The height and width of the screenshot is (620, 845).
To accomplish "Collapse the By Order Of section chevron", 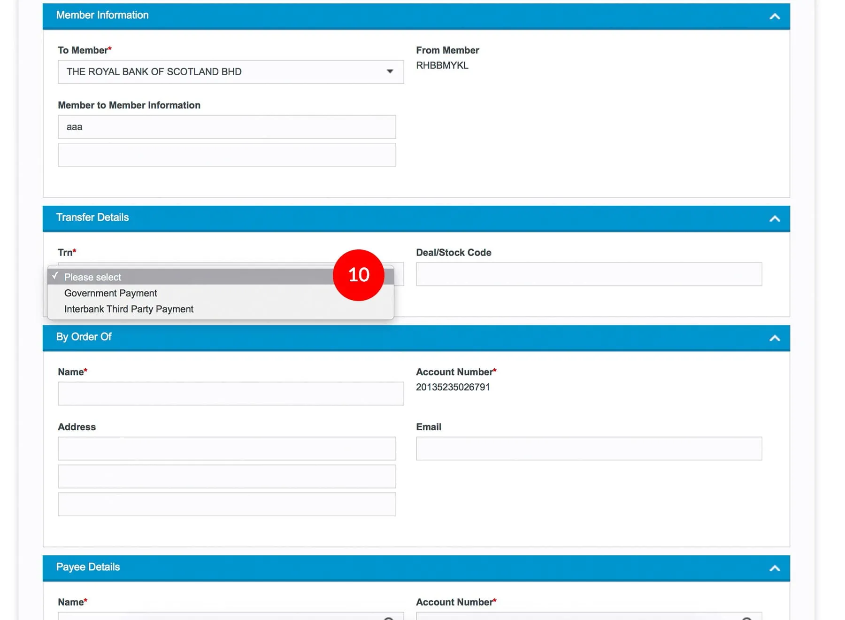I will point(774,338).
